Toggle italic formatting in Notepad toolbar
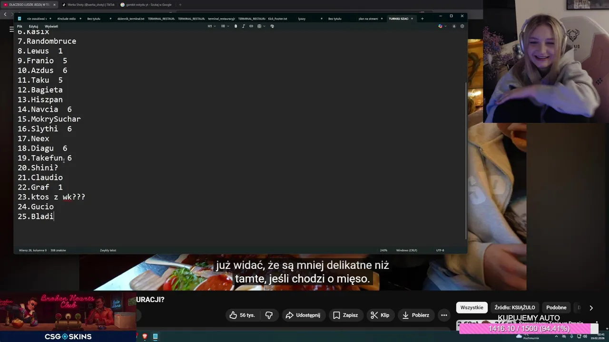The height and width of the screenshot is (342, 609). point(243,26)
